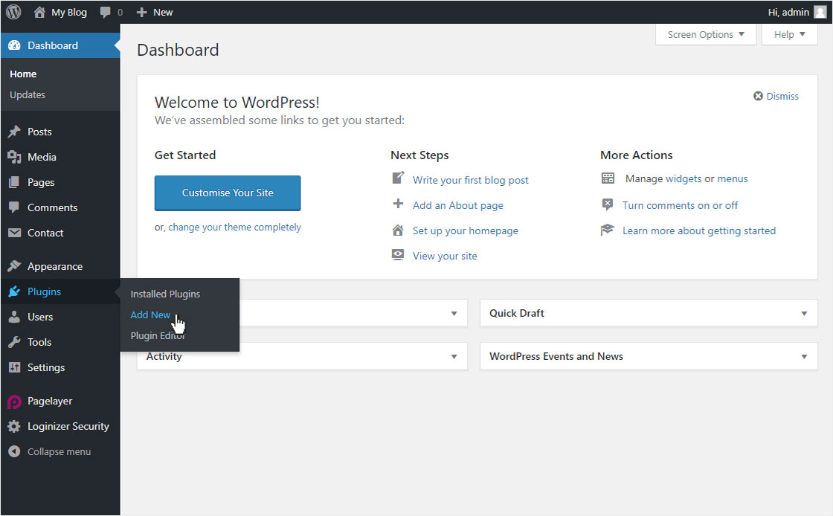The width and height of the screenshot is (833, 516).
Task: Click the Quick Draft panel heading
Action: [517, 313]
